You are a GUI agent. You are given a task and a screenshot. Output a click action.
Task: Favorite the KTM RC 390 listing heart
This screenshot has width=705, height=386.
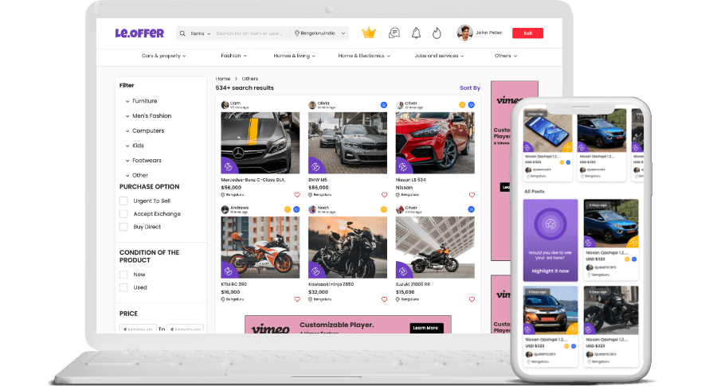pyautogui.click(x=297, y=299)
